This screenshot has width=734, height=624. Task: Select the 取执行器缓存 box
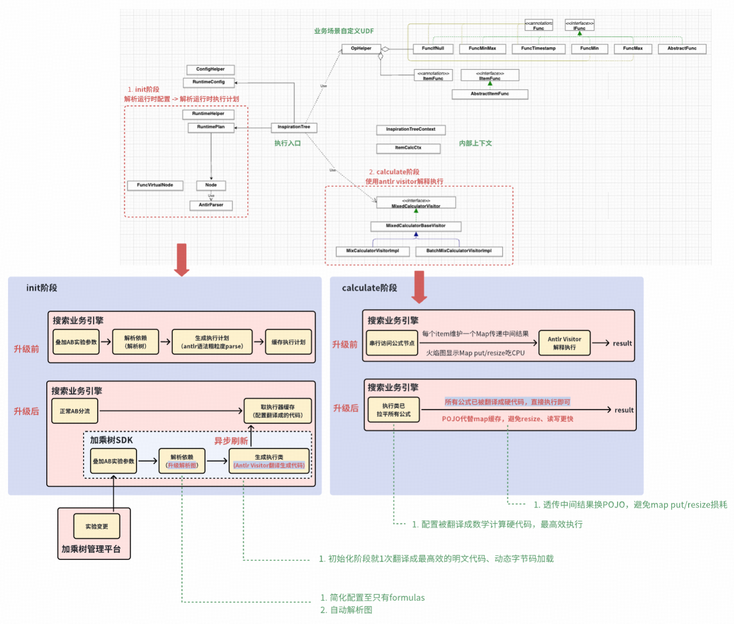point(278,411)
